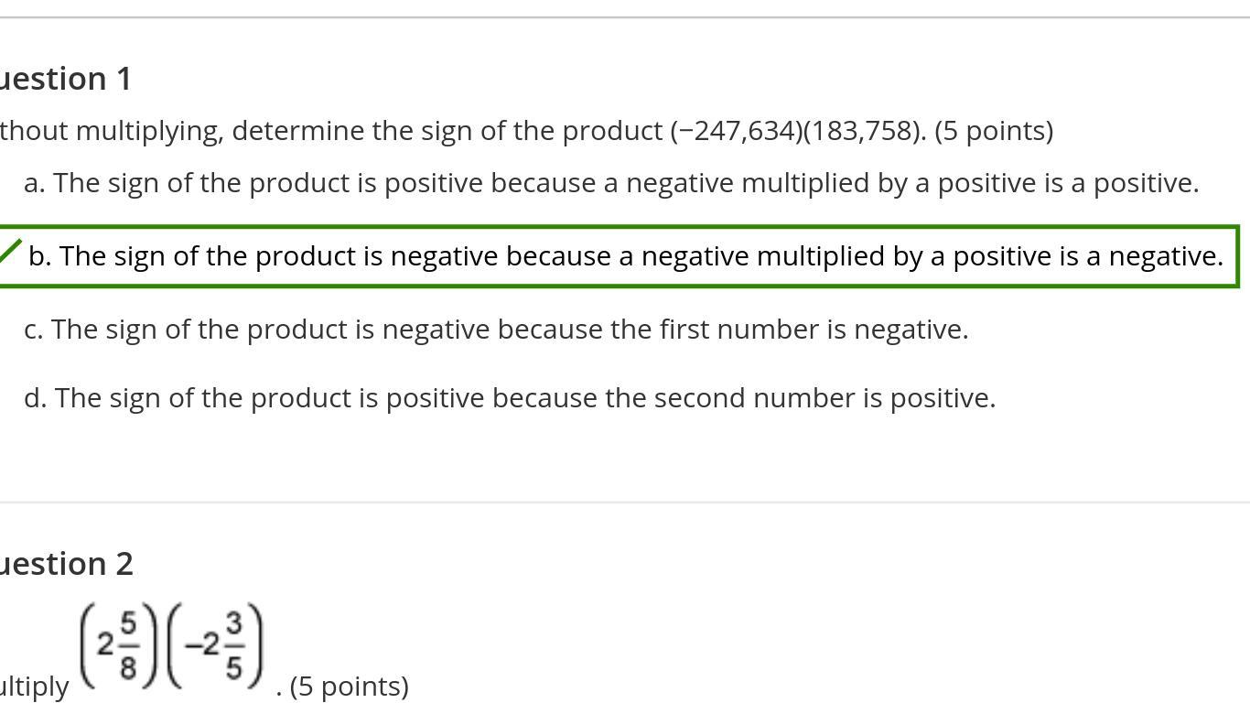Image resolution: width=1250 pixels, height=703 pixels.
Task: Click the mixed number 2 5/8 expression
Action: click(x=116, y=646)
